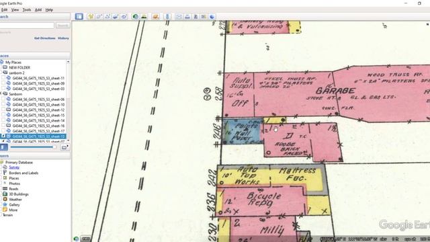Toggle the sunlight across landscape icon
Screen dimensions: 430x242
[144, 16]
